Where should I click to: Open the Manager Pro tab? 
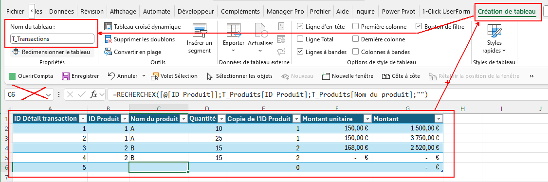[285, 12]
